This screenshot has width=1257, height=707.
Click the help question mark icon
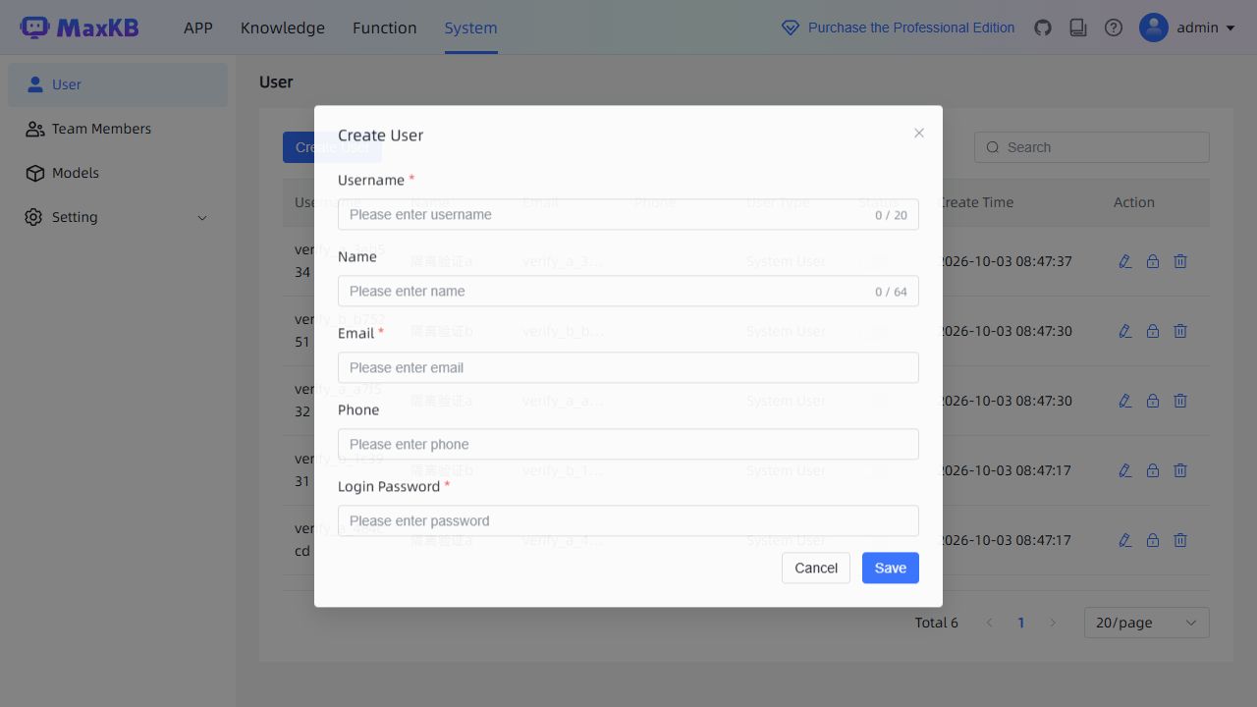coord(1114,27)
